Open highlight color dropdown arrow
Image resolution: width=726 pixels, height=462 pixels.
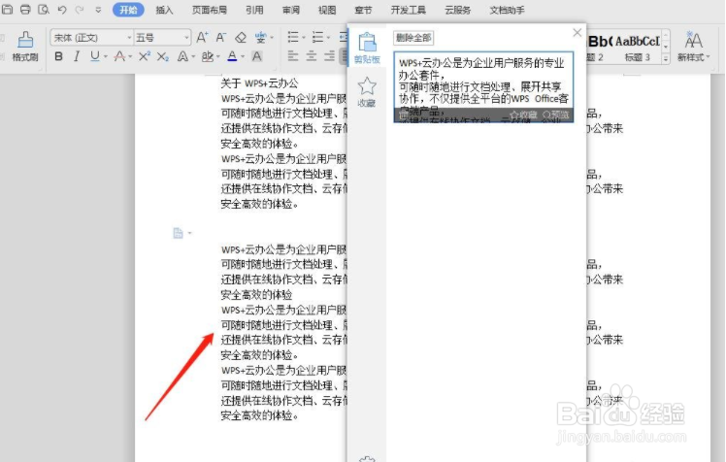pyautogui.click(x=218, y=57)
